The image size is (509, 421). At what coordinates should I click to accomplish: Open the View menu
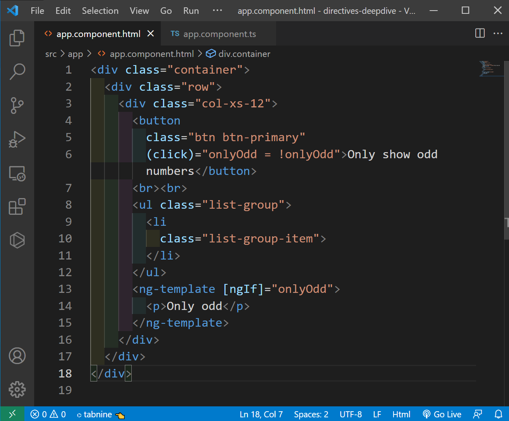139,11
